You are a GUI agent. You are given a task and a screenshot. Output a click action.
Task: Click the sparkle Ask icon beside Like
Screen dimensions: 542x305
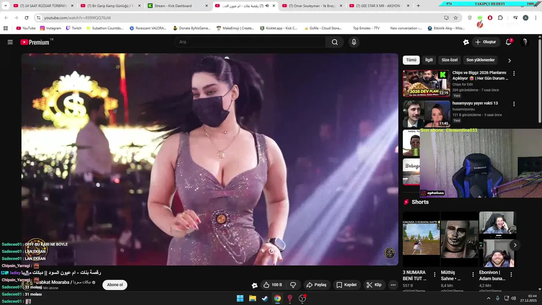254,285
